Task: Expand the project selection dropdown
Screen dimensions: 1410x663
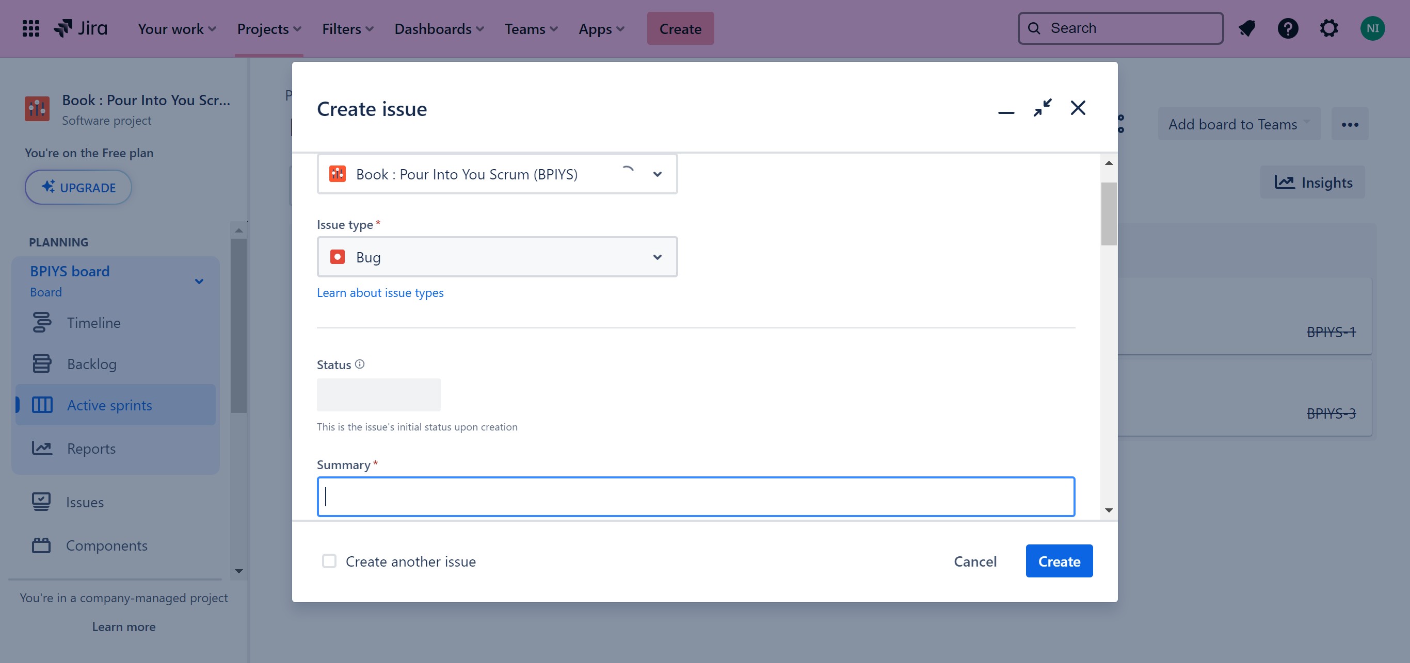Action: pyautogui.click(x=658, y=174)
